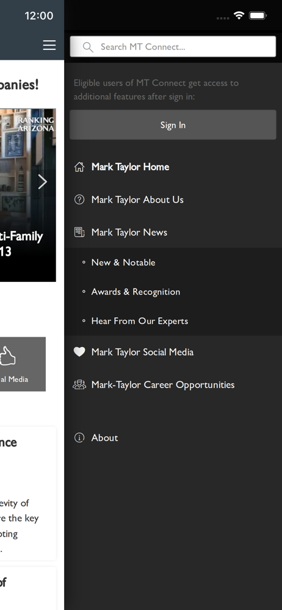This screenshot has height=610, width=282.
Task: Click the info circle About icon
Action: coord(79,438)
